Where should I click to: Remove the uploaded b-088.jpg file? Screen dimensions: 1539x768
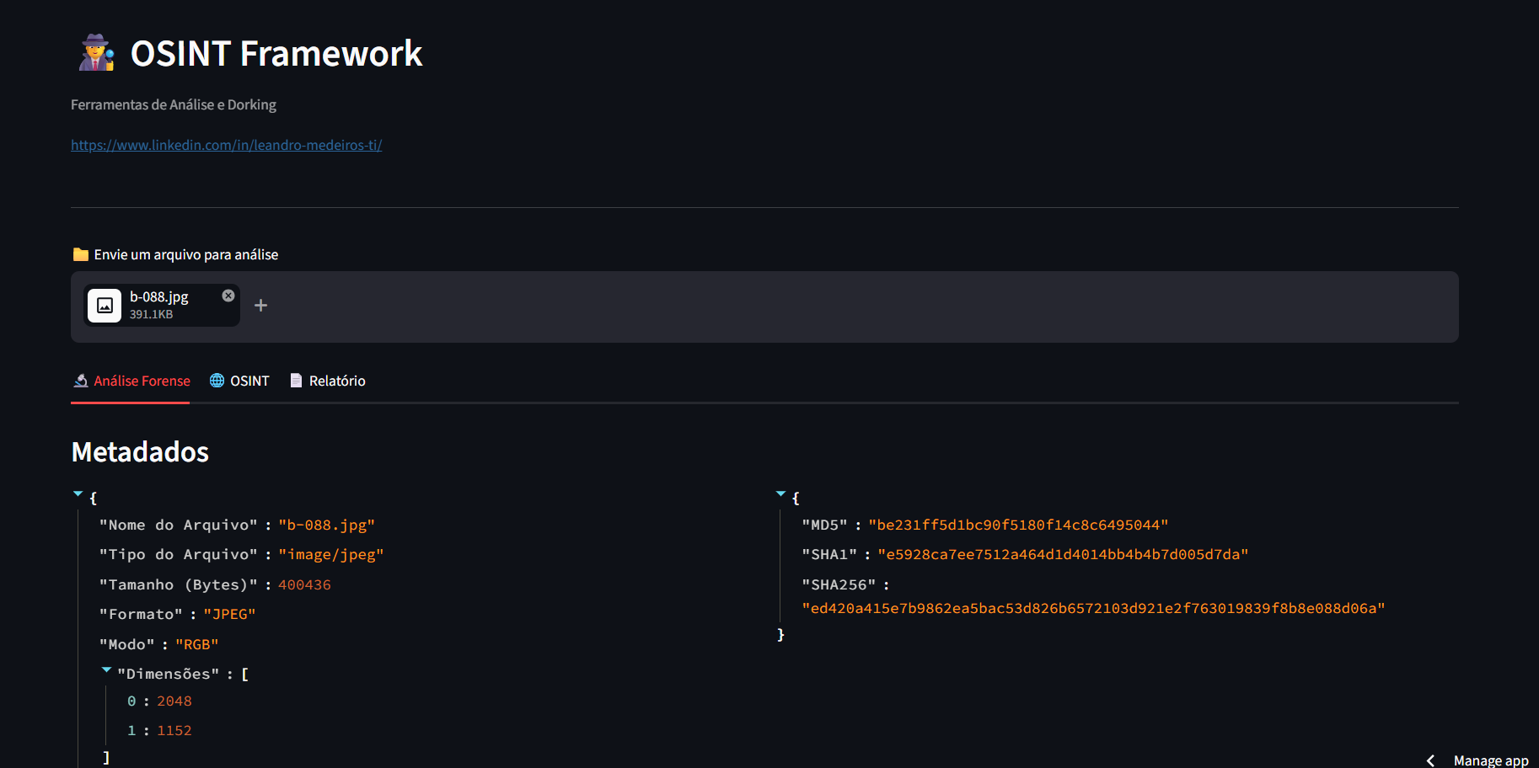228,296
